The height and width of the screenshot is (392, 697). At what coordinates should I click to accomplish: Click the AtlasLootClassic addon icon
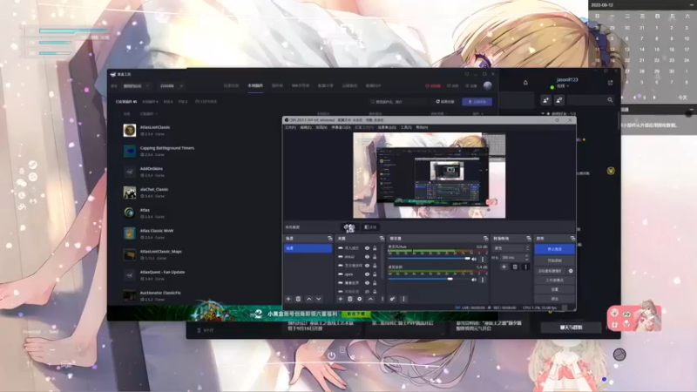pos(129,130)
